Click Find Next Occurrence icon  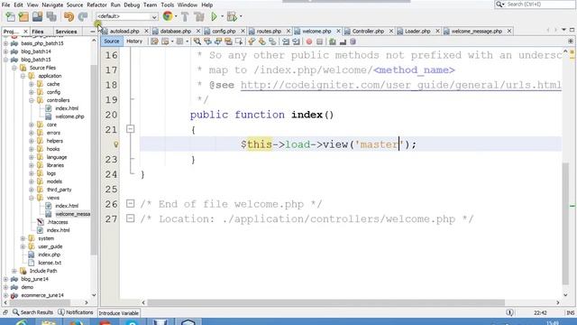pos(218,42)
